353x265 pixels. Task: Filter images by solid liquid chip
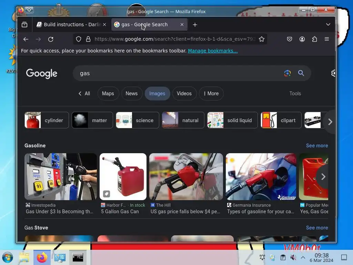pos(232,120)
